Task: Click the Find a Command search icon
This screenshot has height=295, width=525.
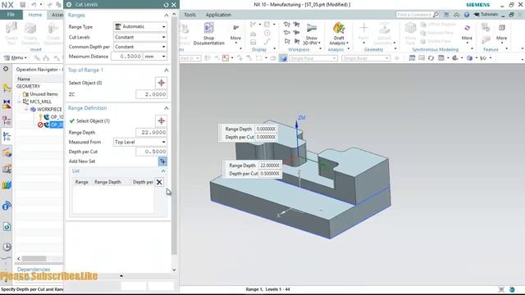Action: point(436,15)
